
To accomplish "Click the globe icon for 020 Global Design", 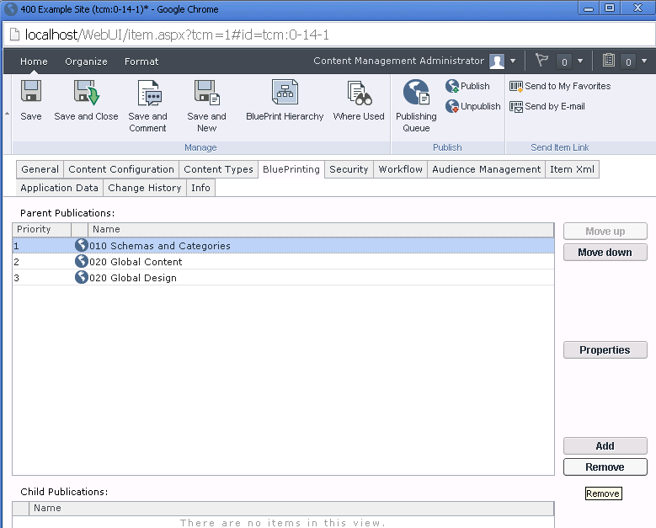I will click(x=81, y=277).
